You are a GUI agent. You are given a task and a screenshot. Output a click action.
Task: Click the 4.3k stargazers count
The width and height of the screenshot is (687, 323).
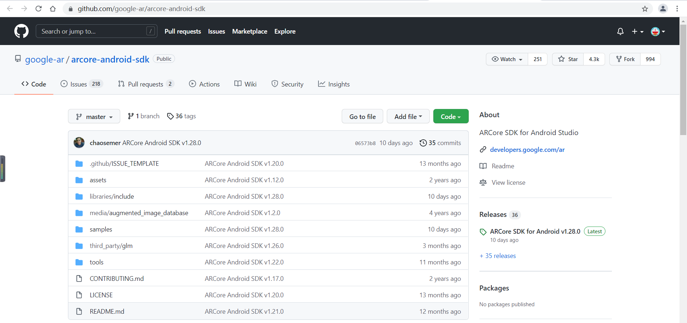pyautogui.click(x=594, y=59)
